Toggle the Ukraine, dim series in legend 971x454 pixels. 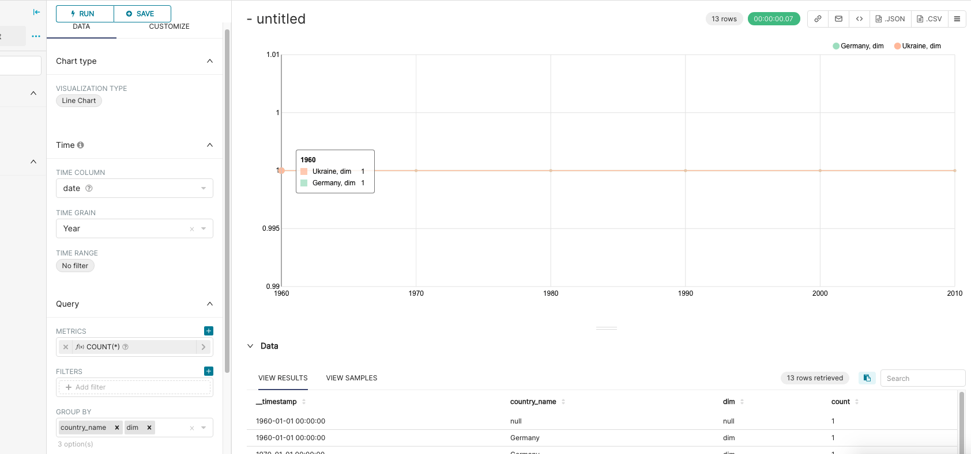point(917,45)
